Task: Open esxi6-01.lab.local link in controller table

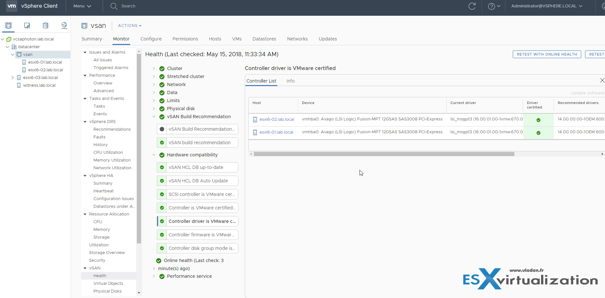Action: click(x=276, y=132)
